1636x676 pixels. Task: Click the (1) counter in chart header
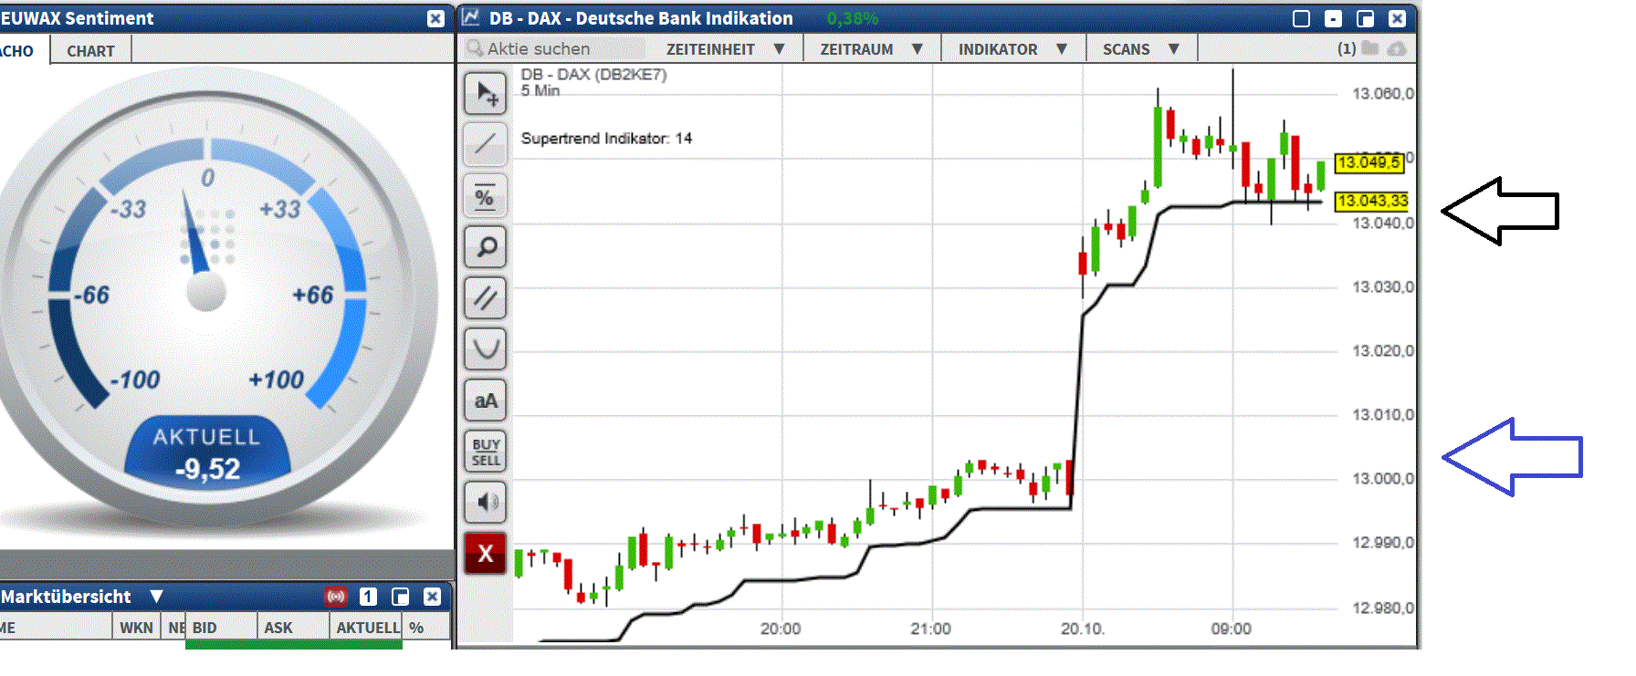[x=1347, y=49]
